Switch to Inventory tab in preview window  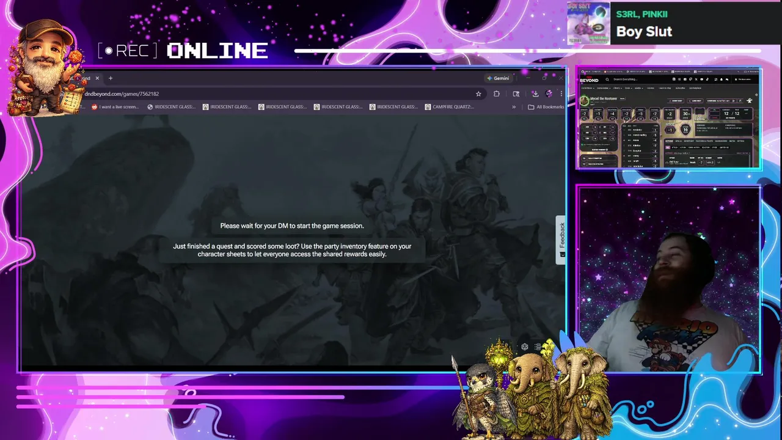[x=689, y=141]
